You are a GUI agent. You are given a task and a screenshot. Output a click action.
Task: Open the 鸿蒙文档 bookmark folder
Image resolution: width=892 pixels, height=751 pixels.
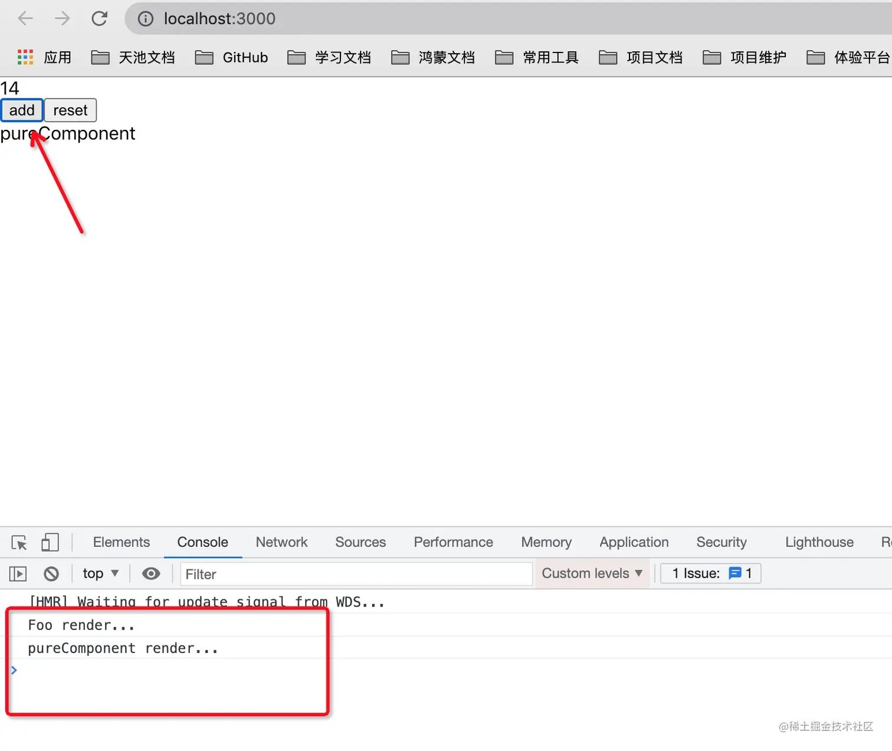coord(433,57)
